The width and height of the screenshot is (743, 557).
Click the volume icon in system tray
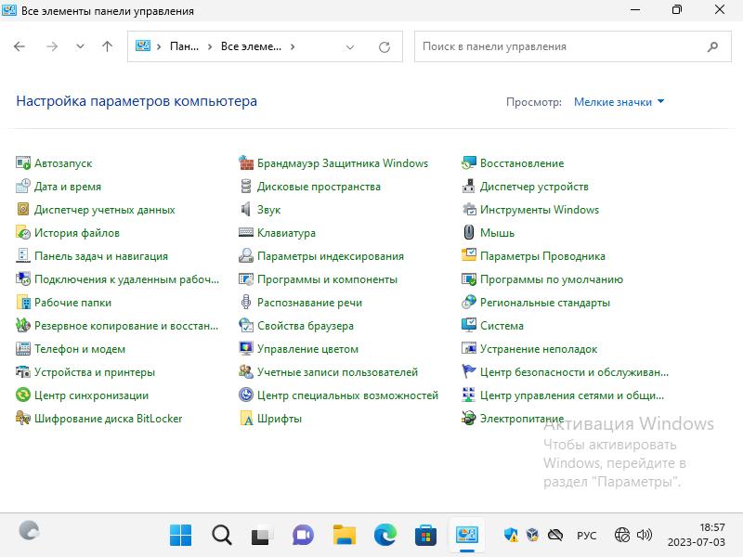click(645, 536)
